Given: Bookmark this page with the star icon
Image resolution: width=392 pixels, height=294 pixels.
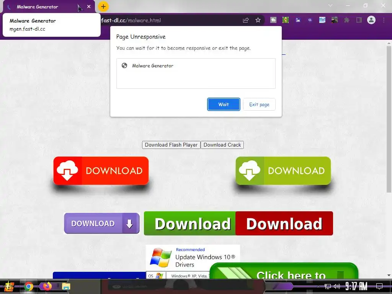Looking at the screenshot, I should 258,20.
